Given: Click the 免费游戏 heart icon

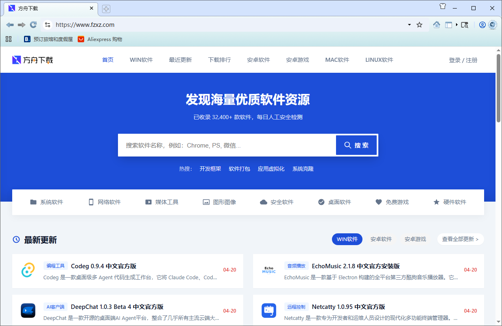Looking at the screenshot, I should click(378, 202).
